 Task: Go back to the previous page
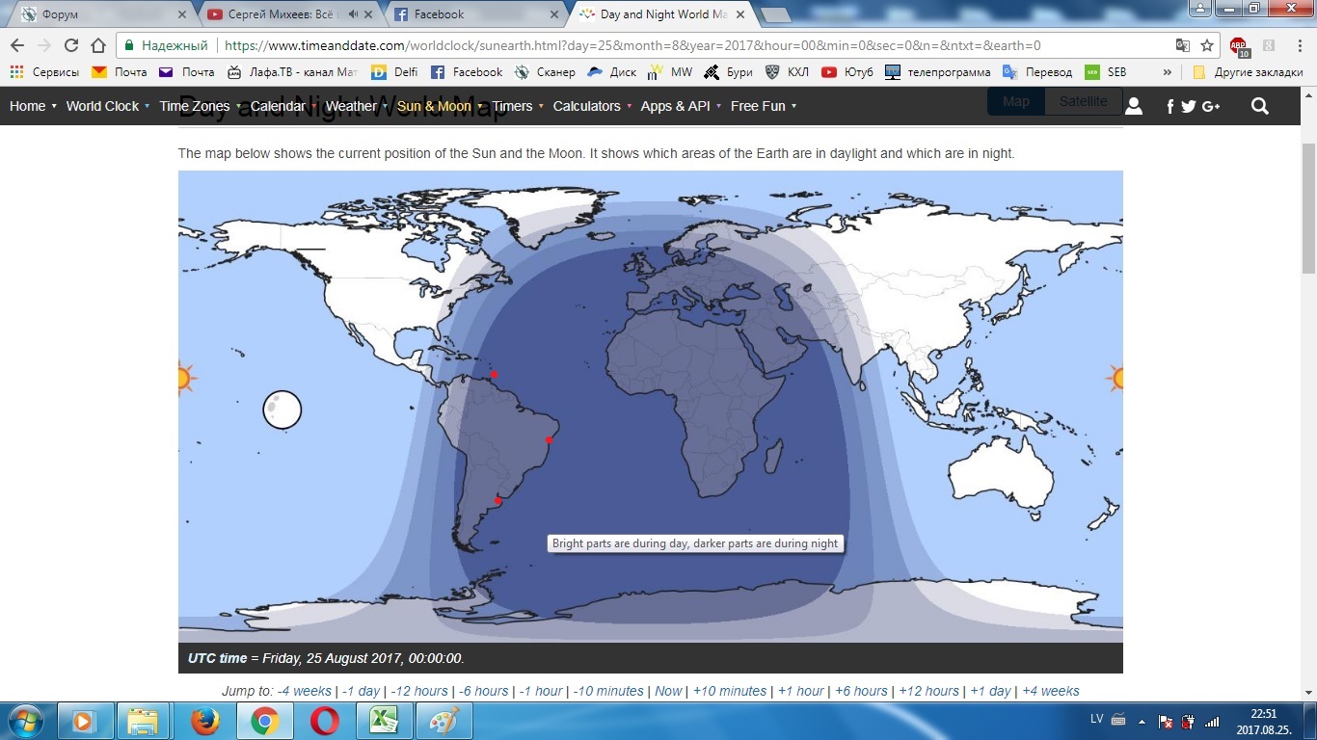16,45
